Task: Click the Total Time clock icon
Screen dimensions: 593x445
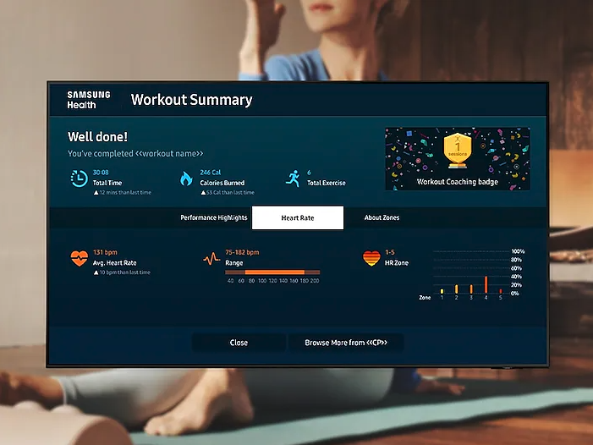Action: tap(79, 179)
